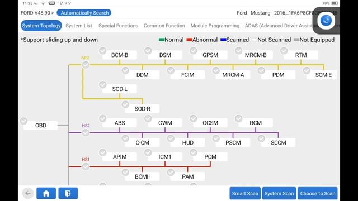The image size is (358, 201).
Task: Open the GWM module node
Action: pyautogui.click(x=165, y=123)
